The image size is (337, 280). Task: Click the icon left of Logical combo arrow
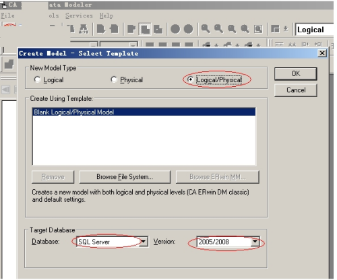click(x=275, y=29)
